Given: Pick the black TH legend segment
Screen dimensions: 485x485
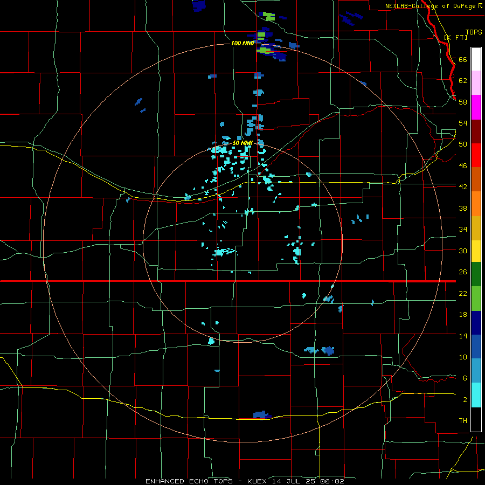Looking at the screenshot, I should click(476, 419).
